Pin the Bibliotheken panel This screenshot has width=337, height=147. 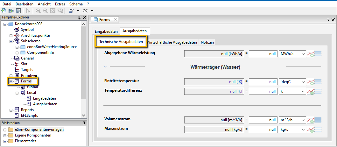coord(84,123)
